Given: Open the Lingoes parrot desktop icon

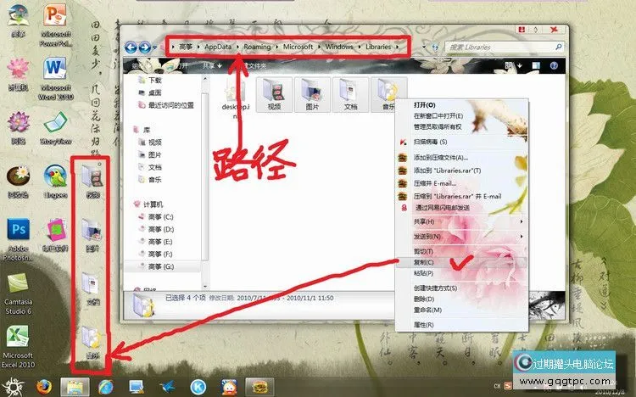Looking at the screenshot, I should (56, 182).
